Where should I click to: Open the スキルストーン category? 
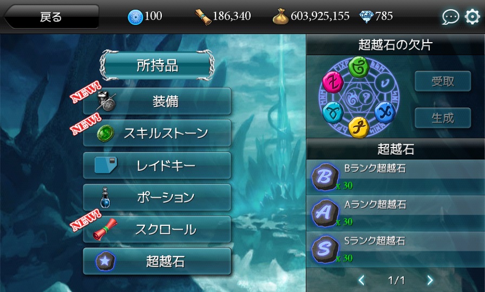pos(157,133)
